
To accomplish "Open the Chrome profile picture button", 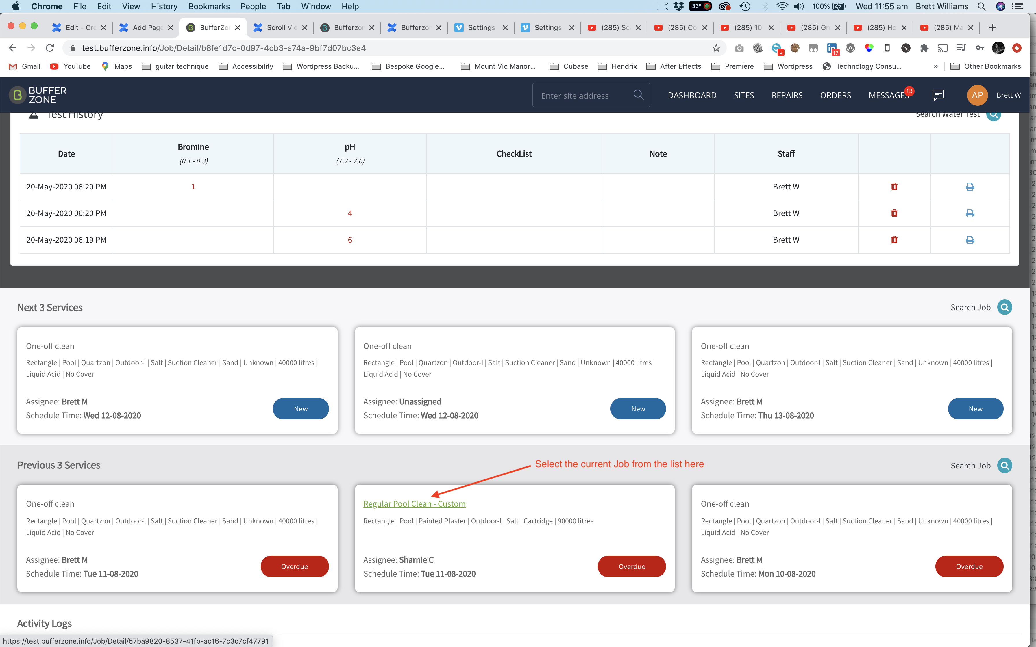I will [998, 48].
